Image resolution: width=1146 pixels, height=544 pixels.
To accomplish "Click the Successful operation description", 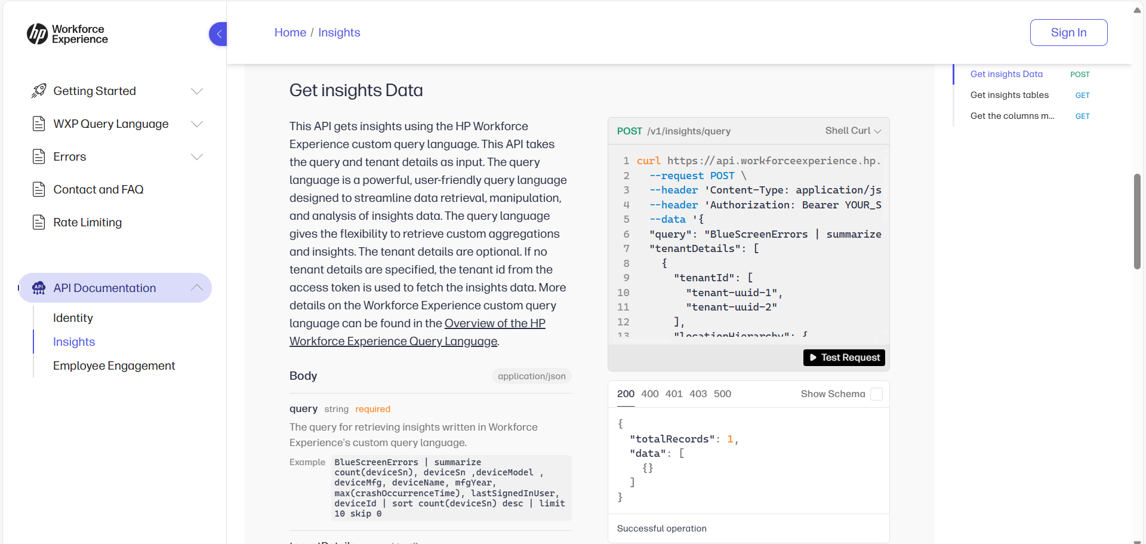I will tap(662, 528).
